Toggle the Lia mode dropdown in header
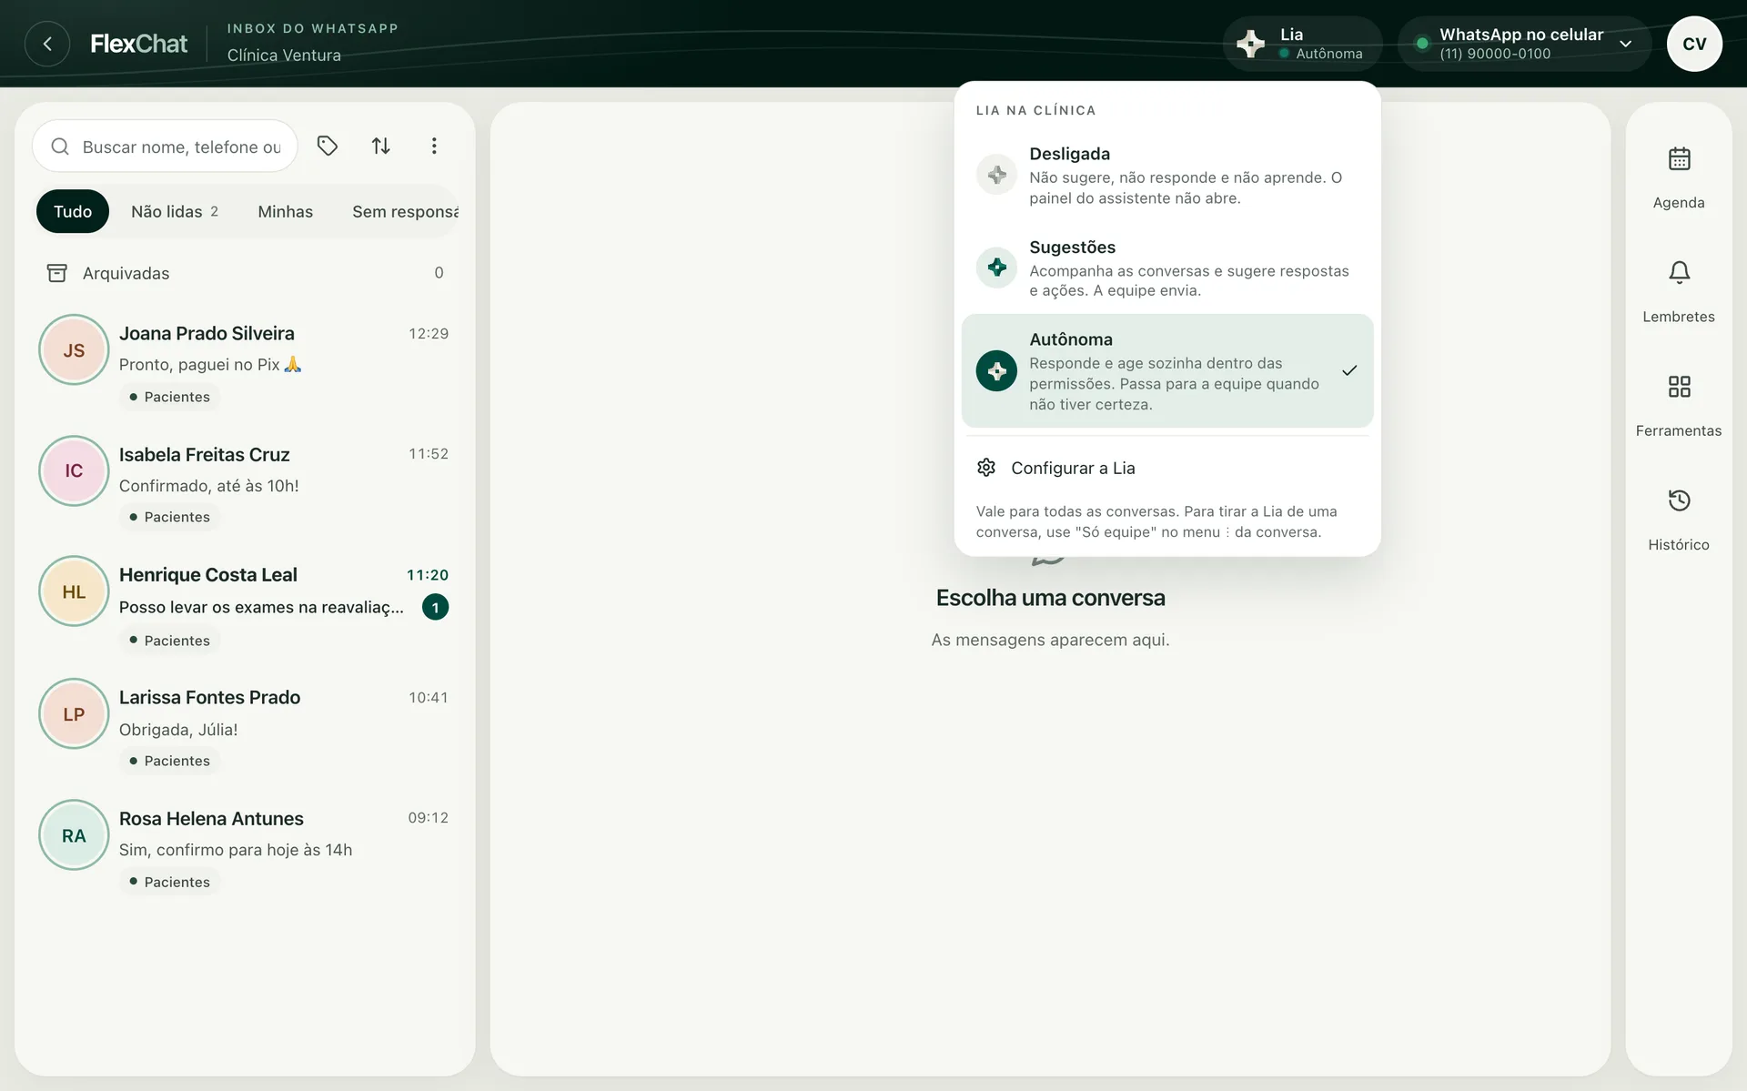The image size is (1747, 1091). point(1302,44)
